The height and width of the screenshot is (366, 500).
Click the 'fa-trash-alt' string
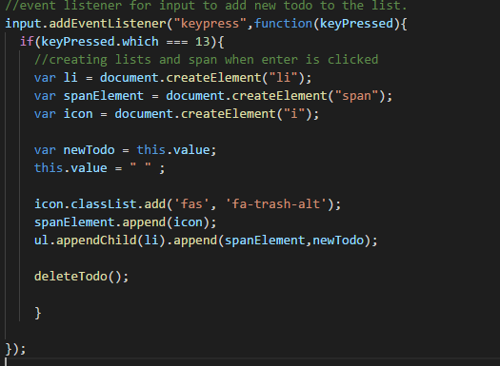(276, 204)
